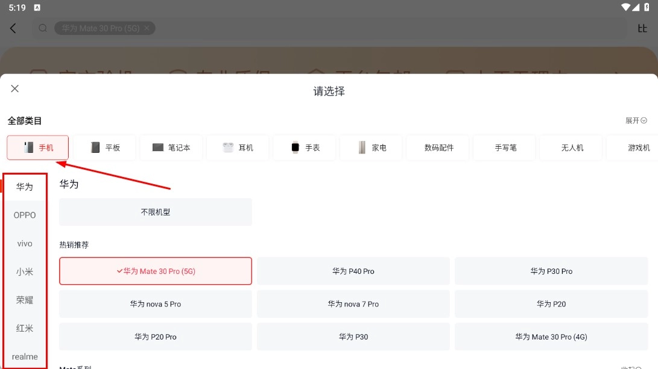The width and height of the screenshot is (658, 369).
Task: Select the 家电 appliance category
Action: point(371,147)
